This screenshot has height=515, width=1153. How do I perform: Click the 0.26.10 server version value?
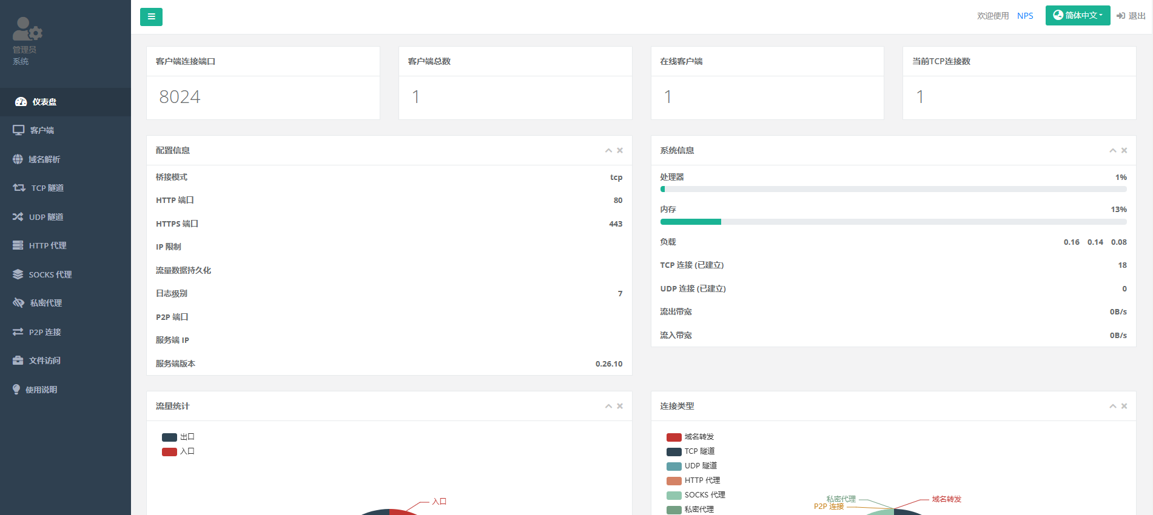click(609, 364)
